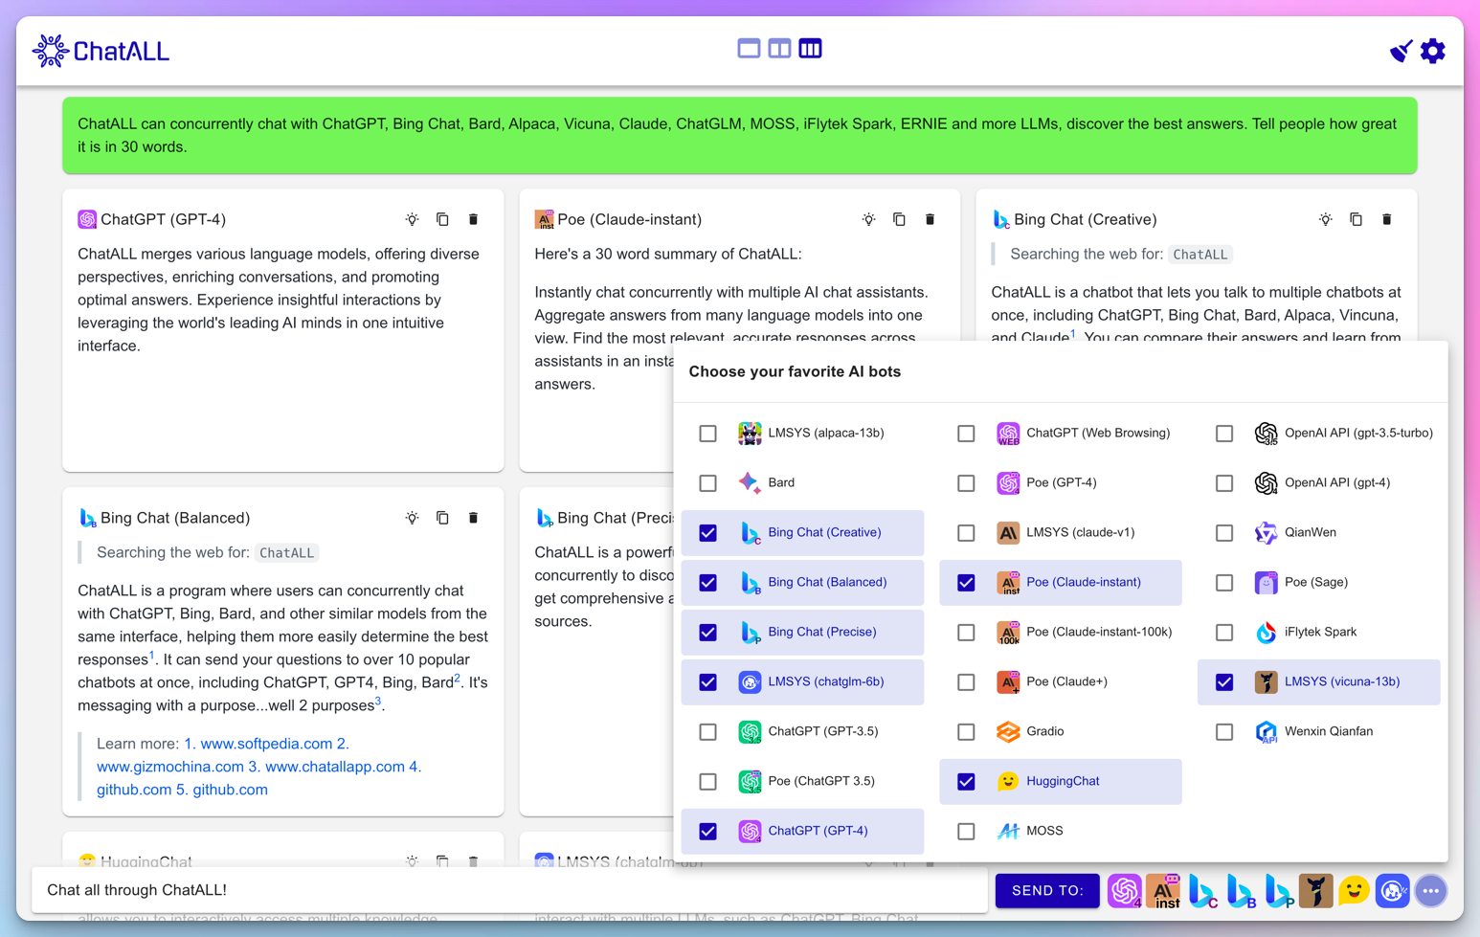This screenshot has width=1480, height=937.
Task: Delete the ChatGPT (GPT-4) response
Action: click(x=473, y=219)
